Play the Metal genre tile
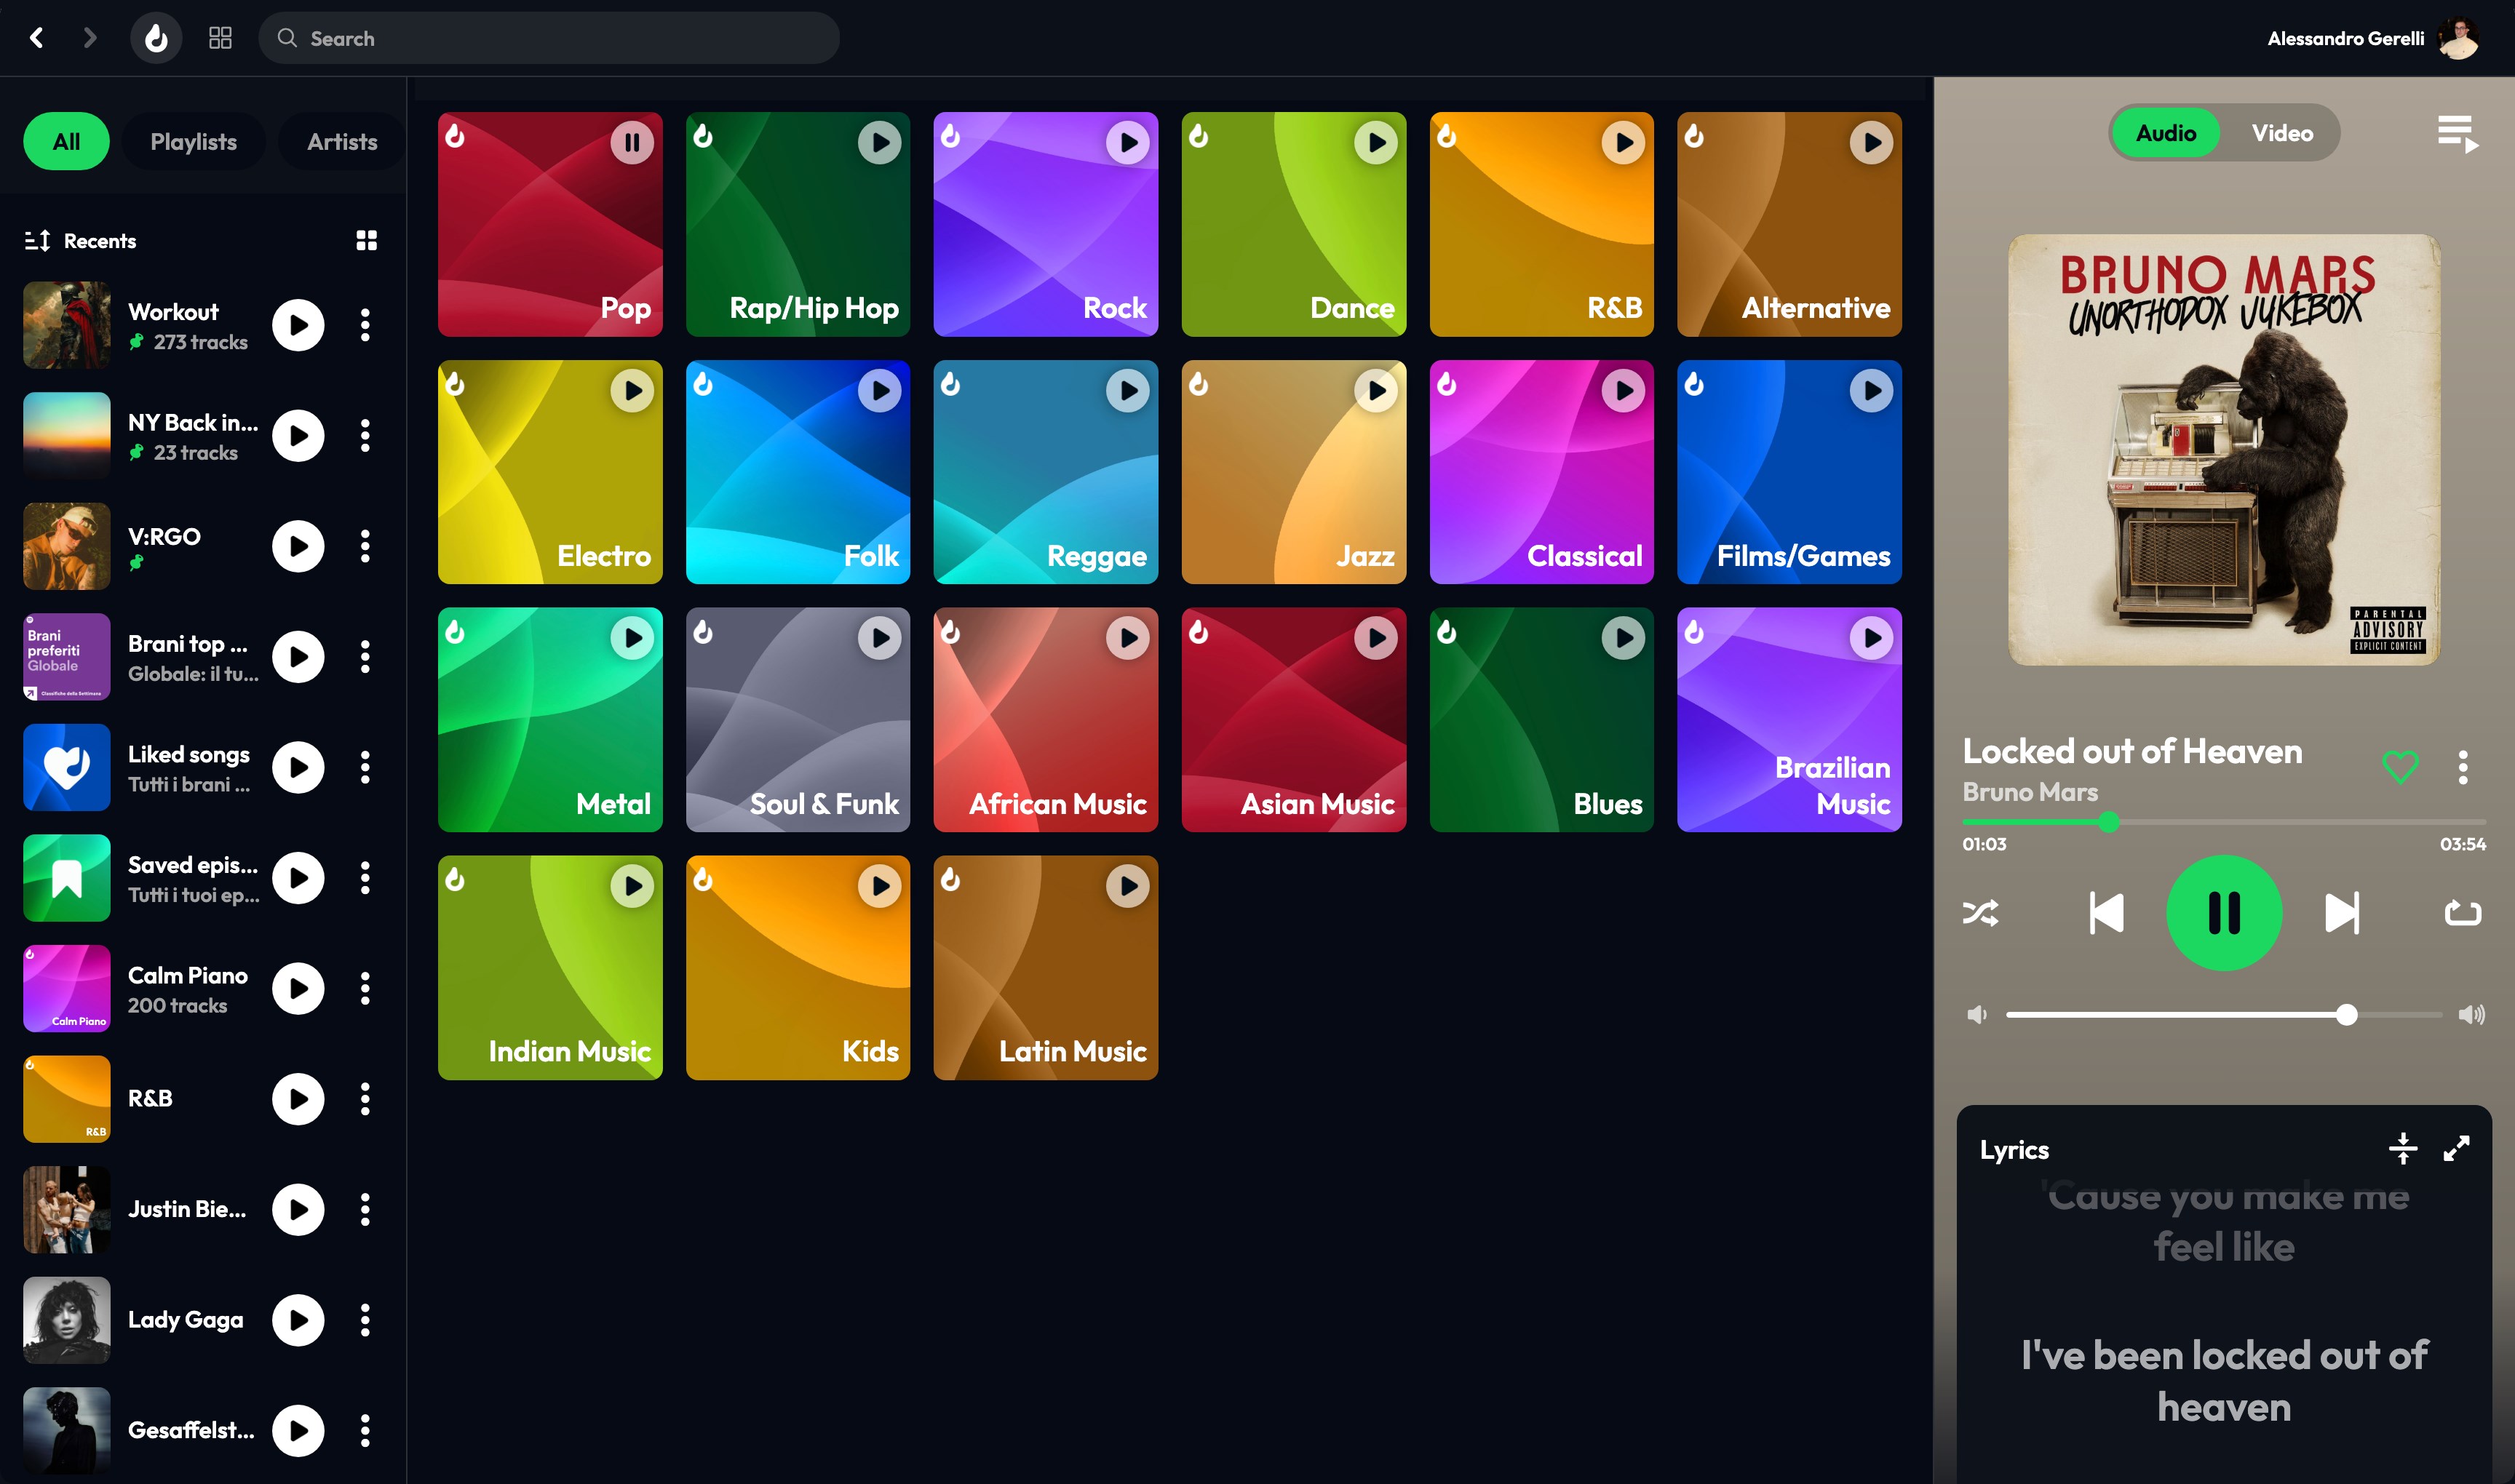The image size is (2515, 1484). coord(632,637)
